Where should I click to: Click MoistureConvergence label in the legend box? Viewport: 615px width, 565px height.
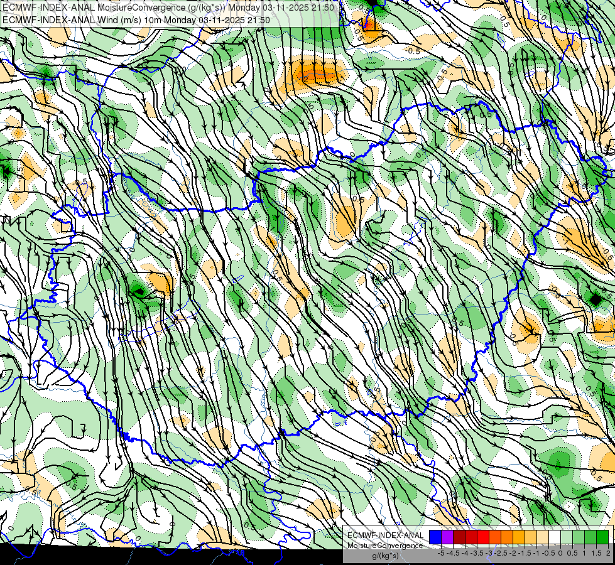click(x=385, y=546)
